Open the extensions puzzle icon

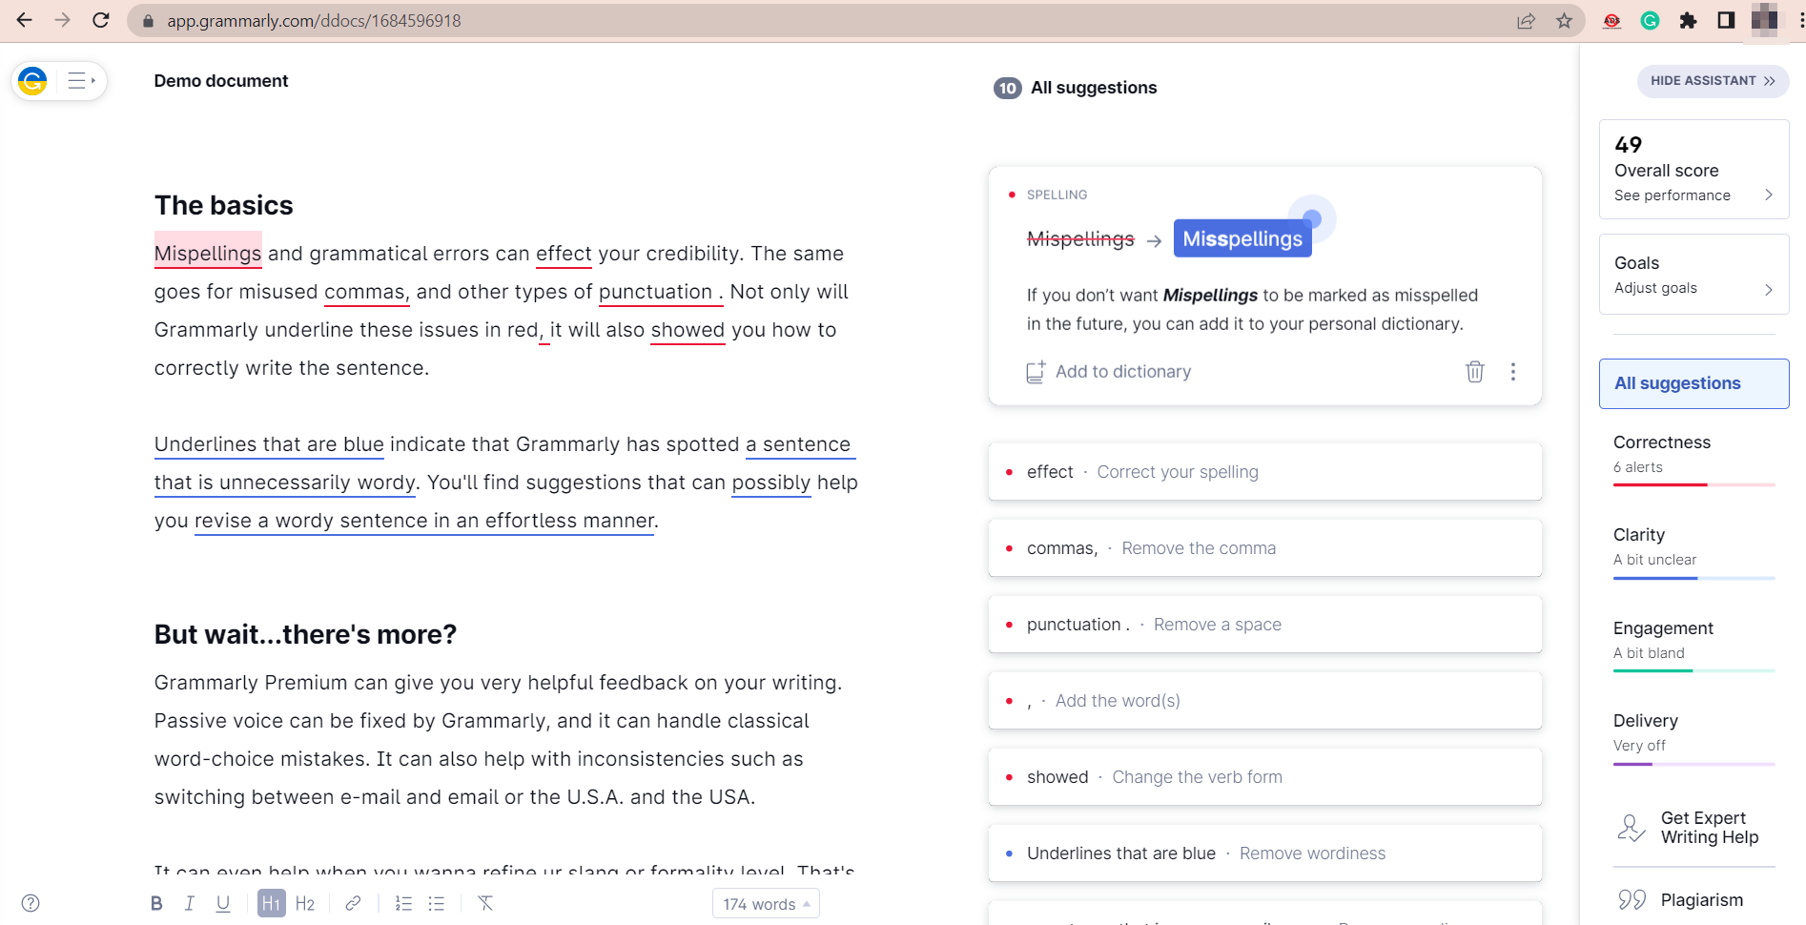point(1688,21)
